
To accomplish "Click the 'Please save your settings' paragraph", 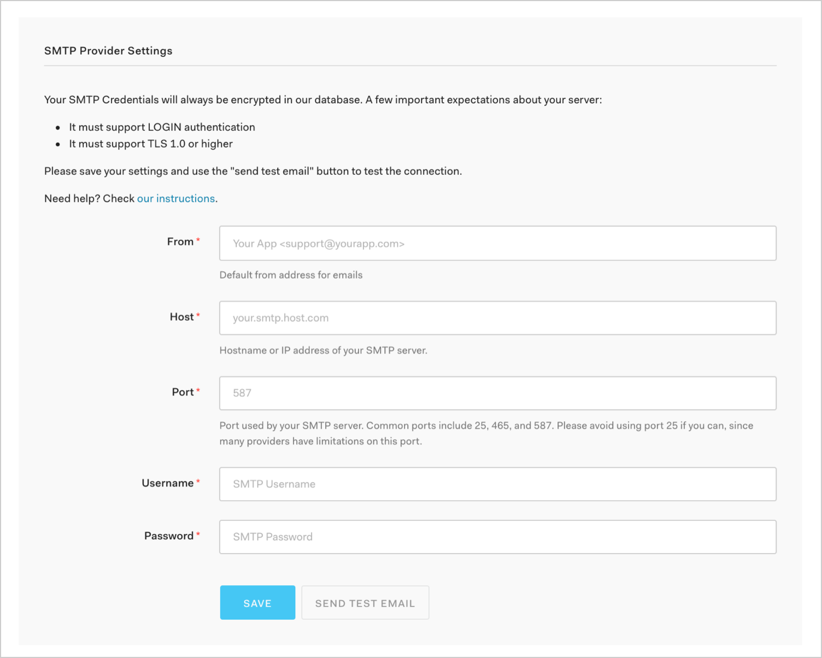I will pyautogui.click(x=253, y=171).
